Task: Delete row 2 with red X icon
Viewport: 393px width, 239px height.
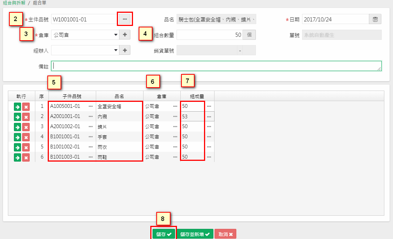Action: click(x=26, y=117)
